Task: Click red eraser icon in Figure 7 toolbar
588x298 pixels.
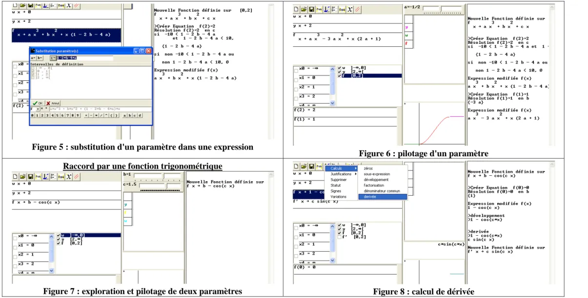Action: point(77,176)
